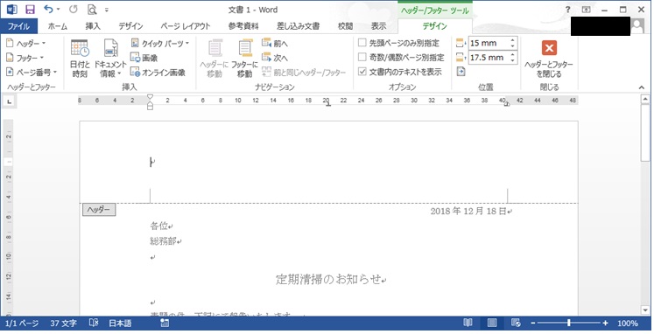The height and width of the screenshot is (334, 654).
Task: Click the vertical scrollbar up arrow
Action: click(x=645, y=100)
